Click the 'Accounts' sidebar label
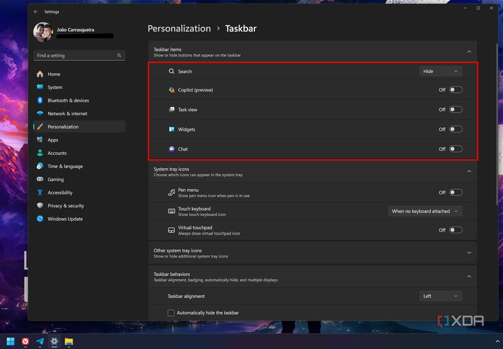The width and height of the screenshot is (503, 349). 57,153
